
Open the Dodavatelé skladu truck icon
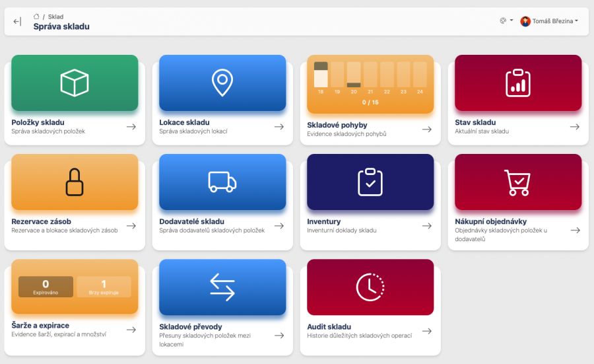point(222,182)
